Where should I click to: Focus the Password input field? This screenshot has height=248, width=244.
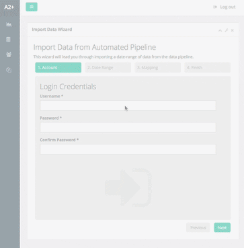point(128,127)
